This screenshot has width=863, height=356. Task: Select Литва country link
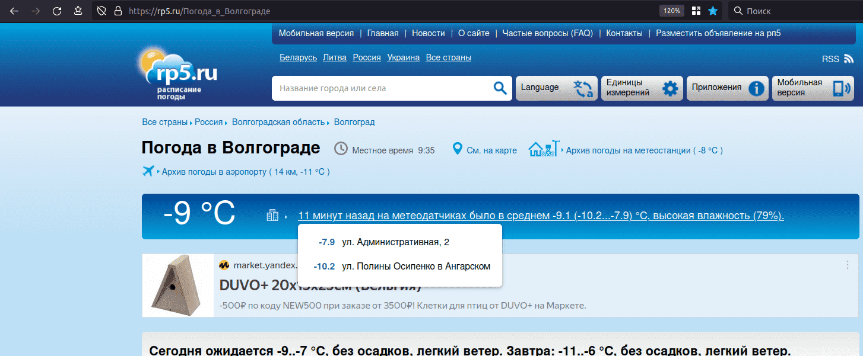coord(335,57)
